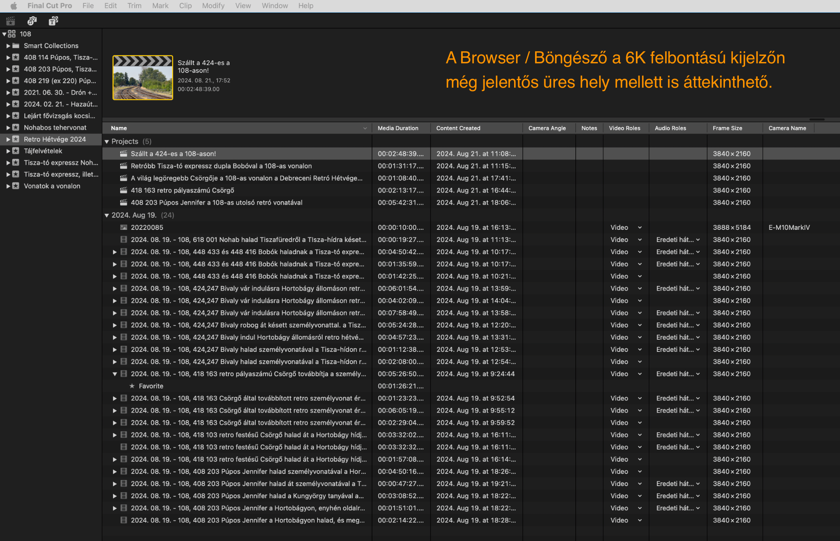Click the Favorite star icon in the list
The height and width of the screenshot is (541, 840).
[x=132, y=386]
